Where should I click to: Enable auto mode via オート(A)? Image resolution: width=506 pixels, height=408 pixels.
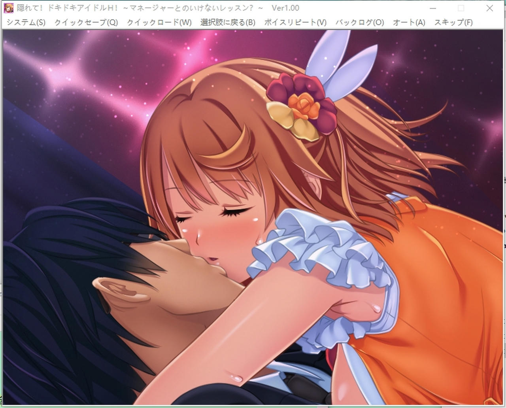coord(409,22)
